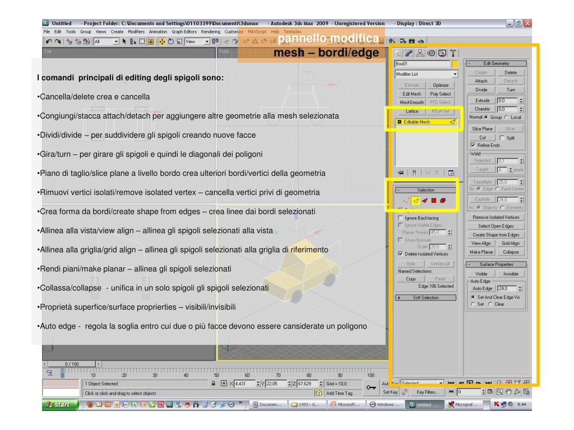Collapse the Selection rollout
Screen dimensions: 574x430
[426, 190]
